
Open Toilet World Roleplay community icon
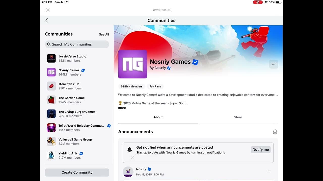(51, 127)
